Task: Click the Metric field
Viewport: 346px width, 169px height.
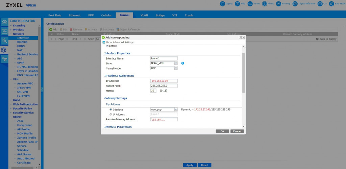Action: [x=153, y=91]
